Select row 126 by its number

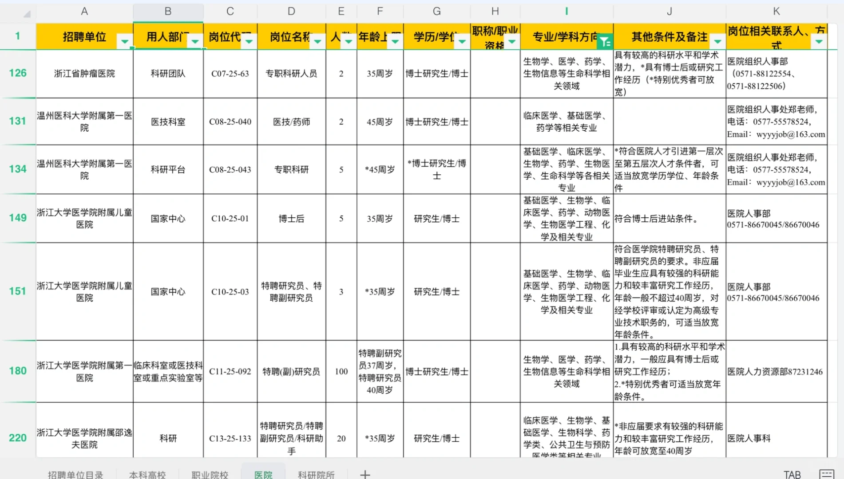coord(18,73)
